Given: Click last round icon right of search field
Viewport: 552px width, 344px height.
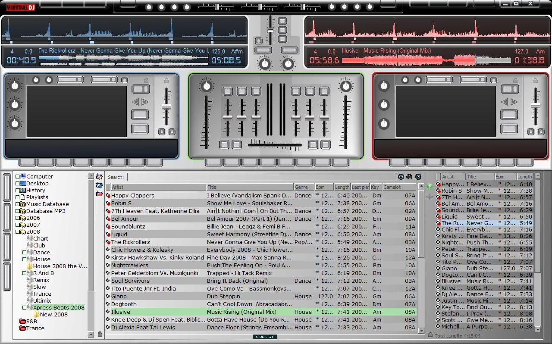Looking at the screenshot, I should [418, 177].
